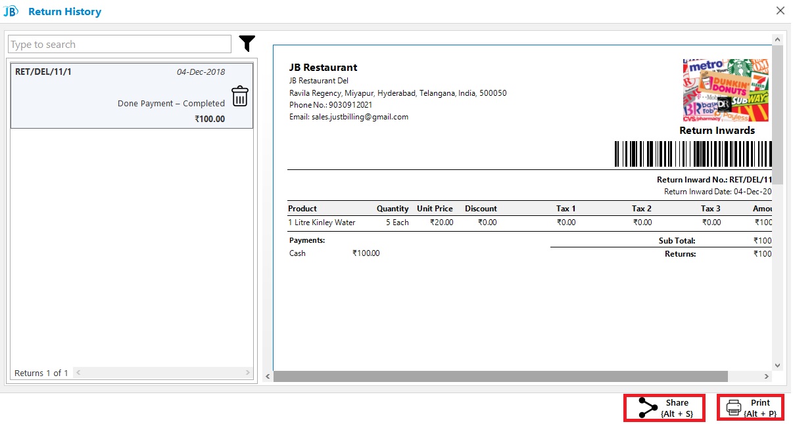Select return entry RET/DEL/11/1
The width and height of the screenshot is (793, 424).
point(132,95)
